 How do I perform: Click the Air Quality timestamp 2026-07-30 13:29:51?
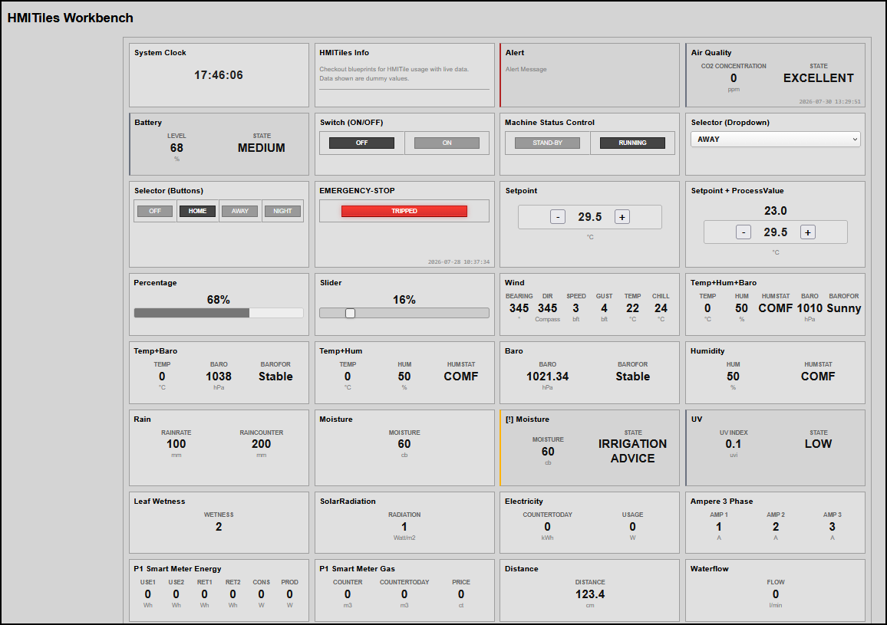830,102
